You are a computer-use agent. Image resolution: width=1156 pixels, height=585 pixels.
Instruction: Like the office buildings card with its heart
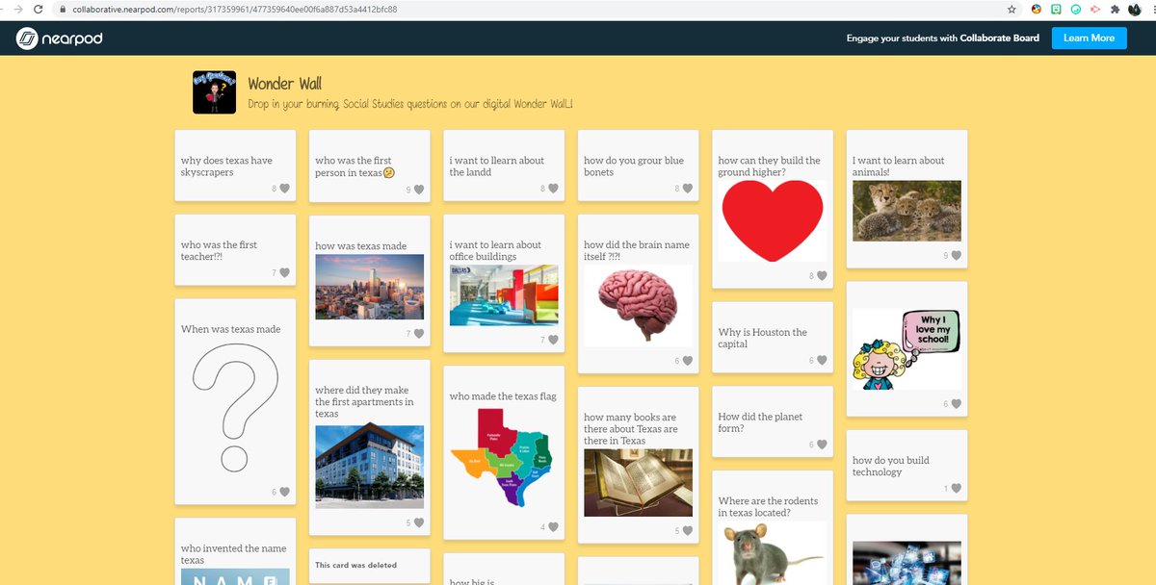point(553,340)
